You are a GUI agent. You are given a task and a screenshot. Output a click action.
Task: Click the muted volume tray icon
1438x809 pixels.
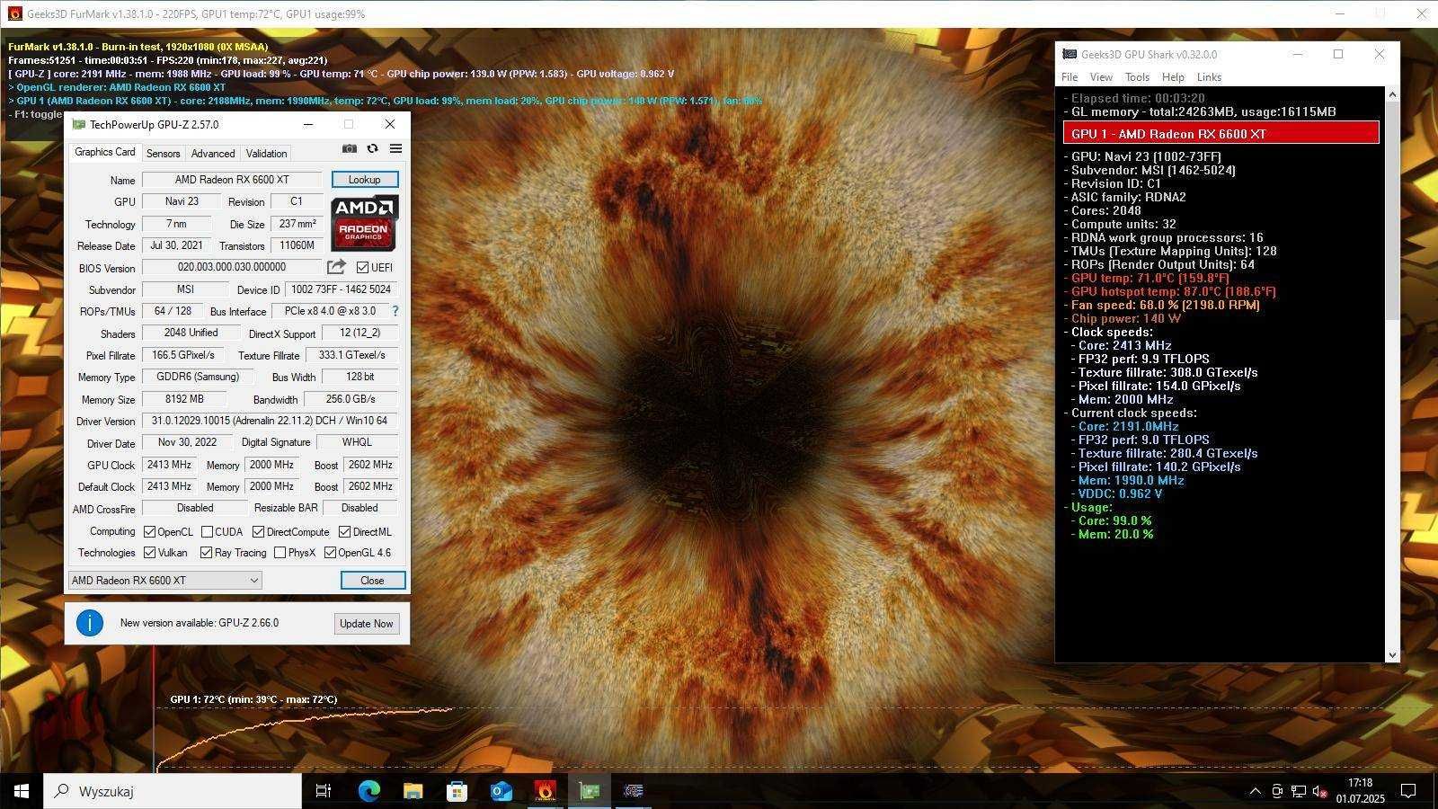point(1320,791)
